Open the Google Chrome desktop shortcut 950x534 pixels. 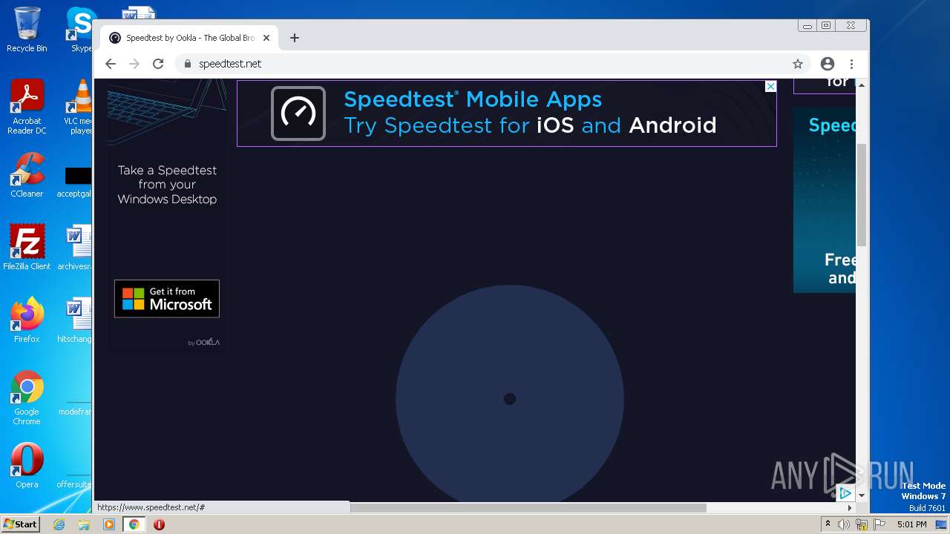[27, 398]
